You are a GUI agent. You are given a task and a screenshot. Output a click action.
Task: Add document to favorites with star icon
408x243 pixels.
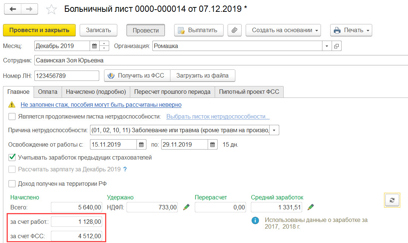[51, 10]
